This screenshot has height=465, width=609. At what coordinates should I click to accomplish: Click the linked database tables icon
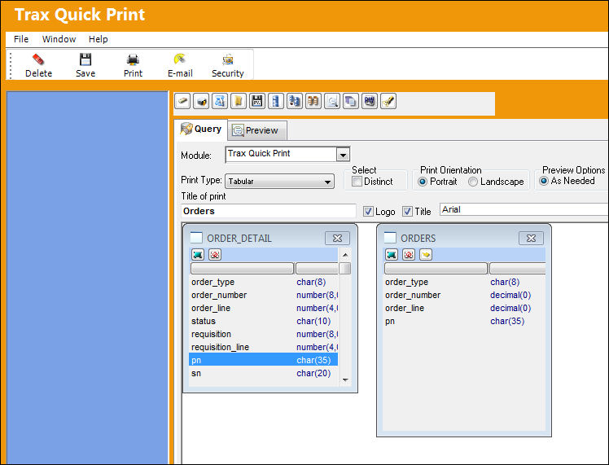click(295, 102)
